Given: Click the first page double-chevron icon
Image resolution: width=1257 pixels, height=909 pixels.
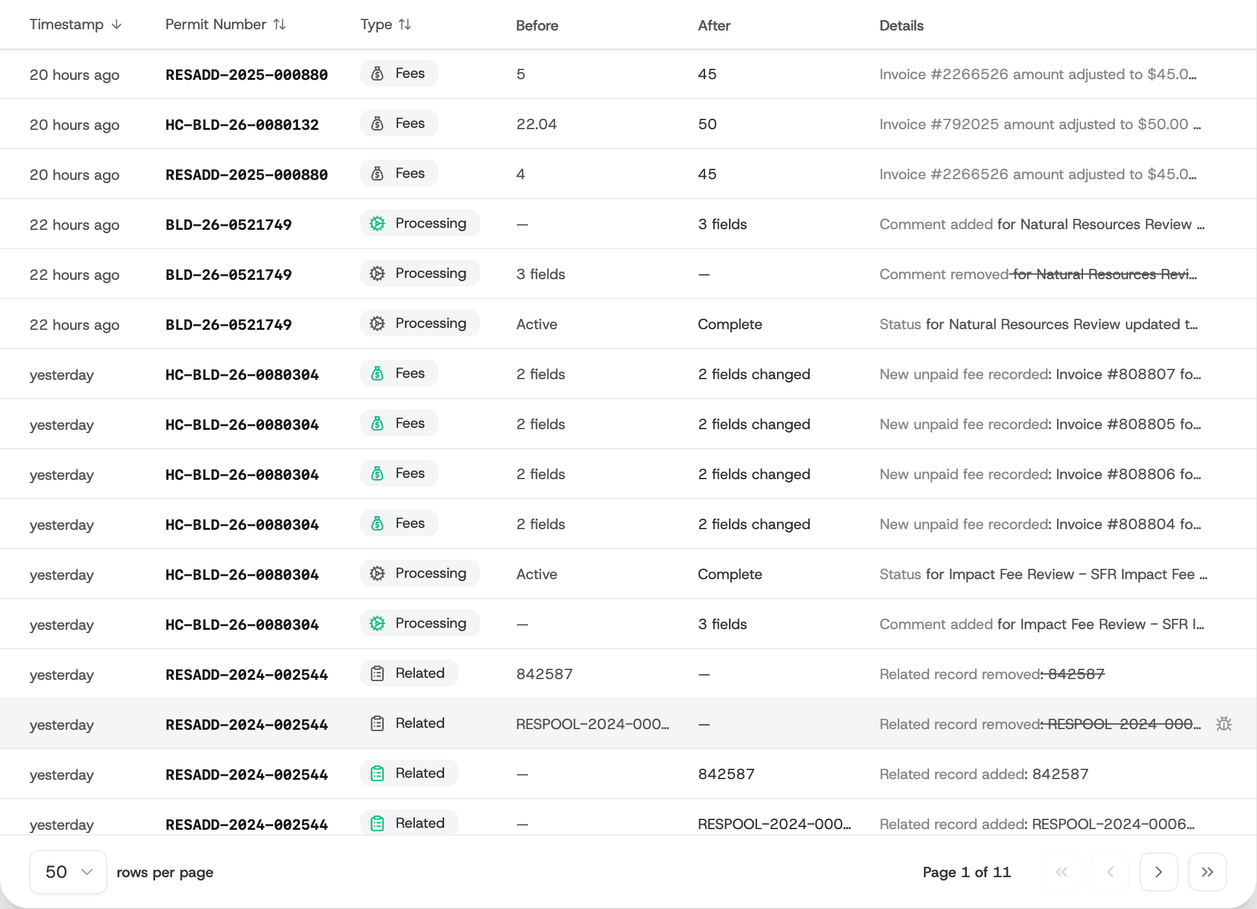Looking at the screenshot, I should click(x=1062, y=872).
